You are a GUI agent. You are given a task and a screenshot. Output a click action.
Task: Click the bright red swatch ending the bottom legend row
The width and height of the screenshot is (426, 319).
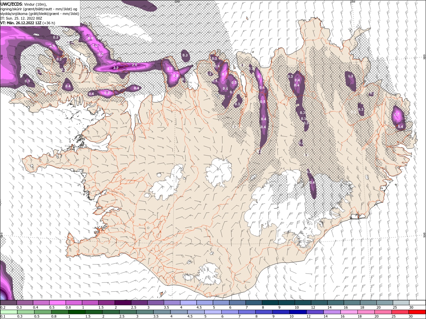tap(417, 312)
